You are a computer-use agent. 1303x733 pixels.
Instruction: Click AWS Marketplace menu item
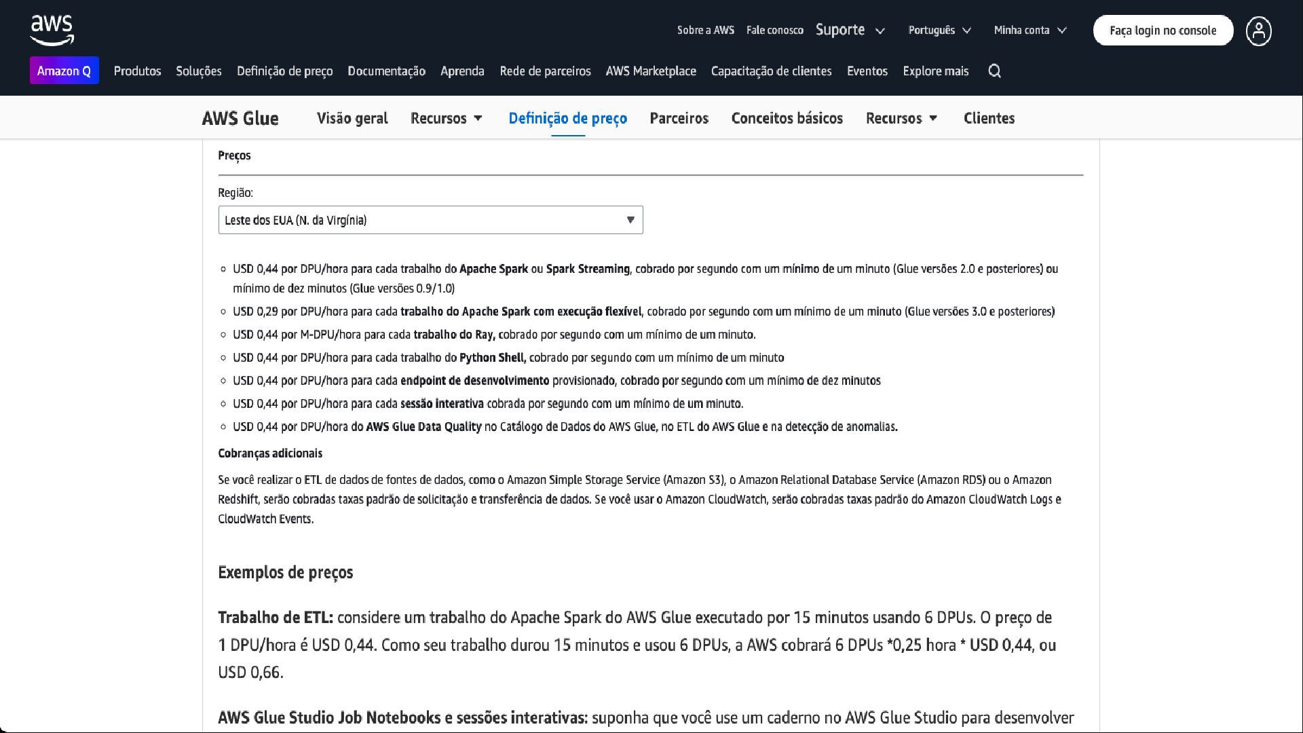click(x=650, y=71)
